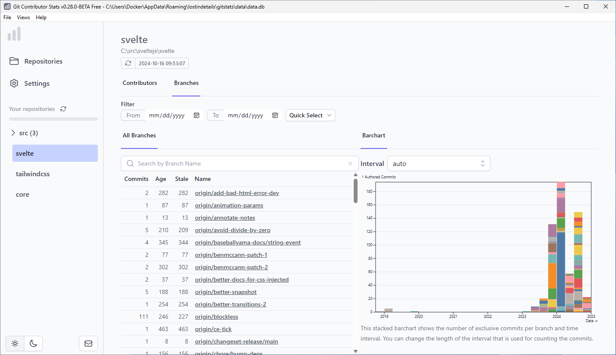Open branch origin/changeset-release/main
The image size is (616, 355).
237,341
